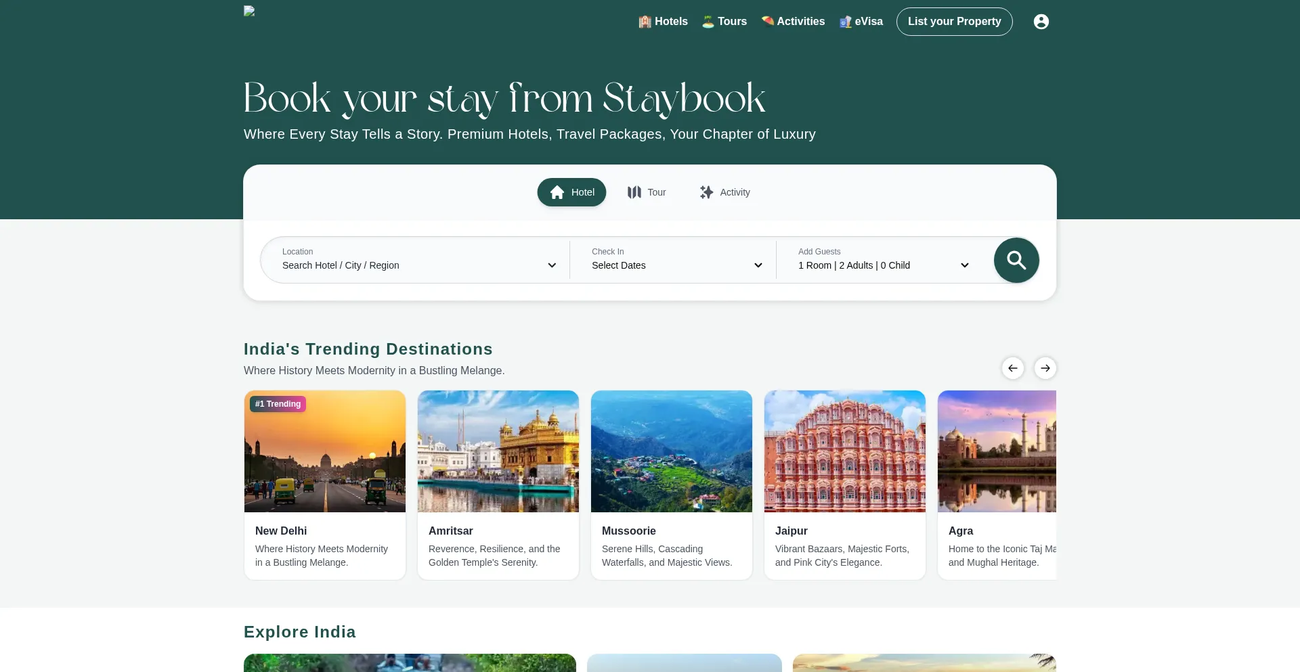Click the next arrow in Trending Destinations
Image resolution: width=1300 pixels, height=672 pixels.
[1045, 368]
